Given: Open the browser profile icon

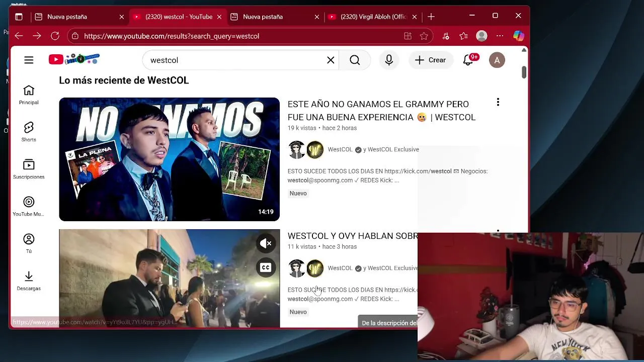Looking at the screenshot, I should pos(482,36).
